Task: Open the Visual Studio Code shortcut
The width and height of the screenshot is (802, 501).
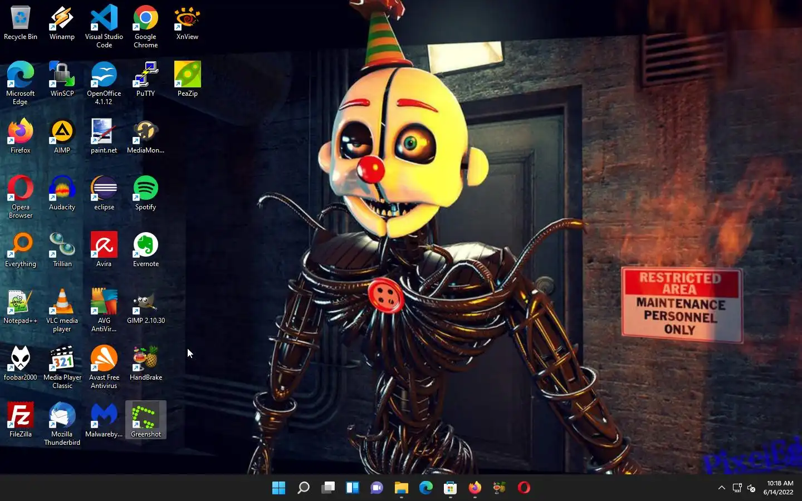Action: (104, 26)
